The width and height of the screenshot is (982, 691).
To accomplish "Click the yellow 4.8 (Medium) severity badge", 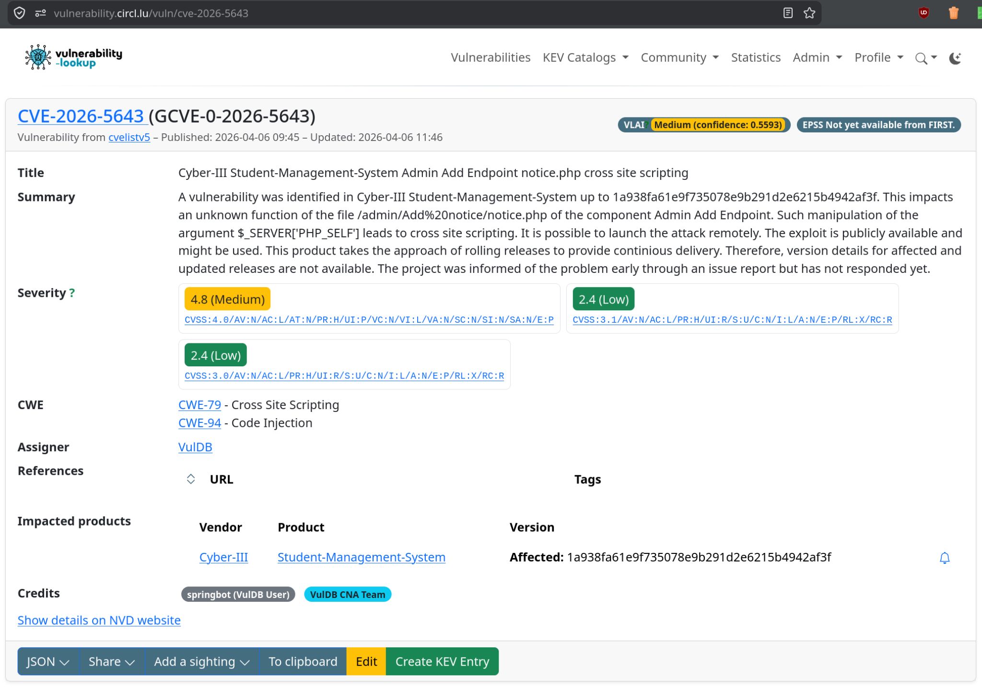I will pyautogui.click(x=227, y=299).
